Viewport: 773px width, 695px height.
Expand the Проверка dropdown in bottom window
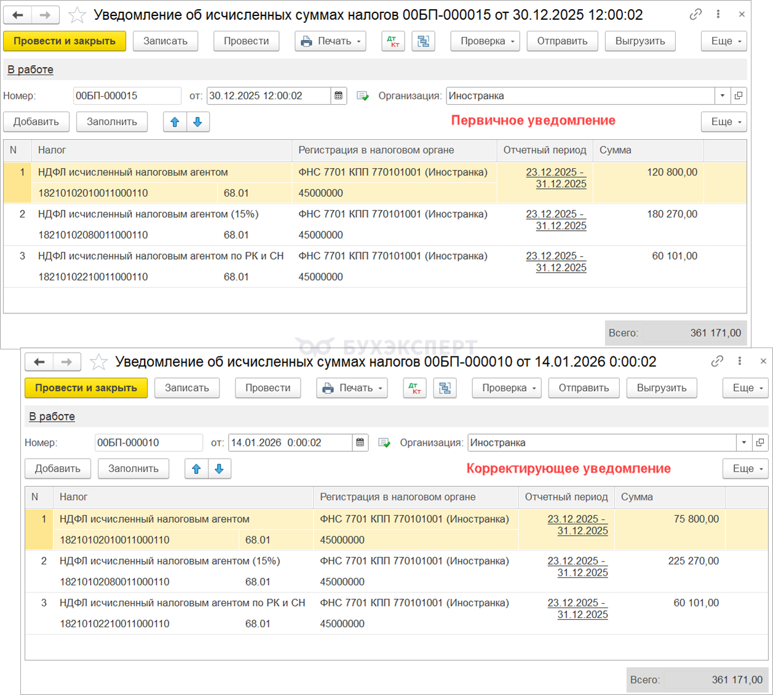tap(507, 388)
